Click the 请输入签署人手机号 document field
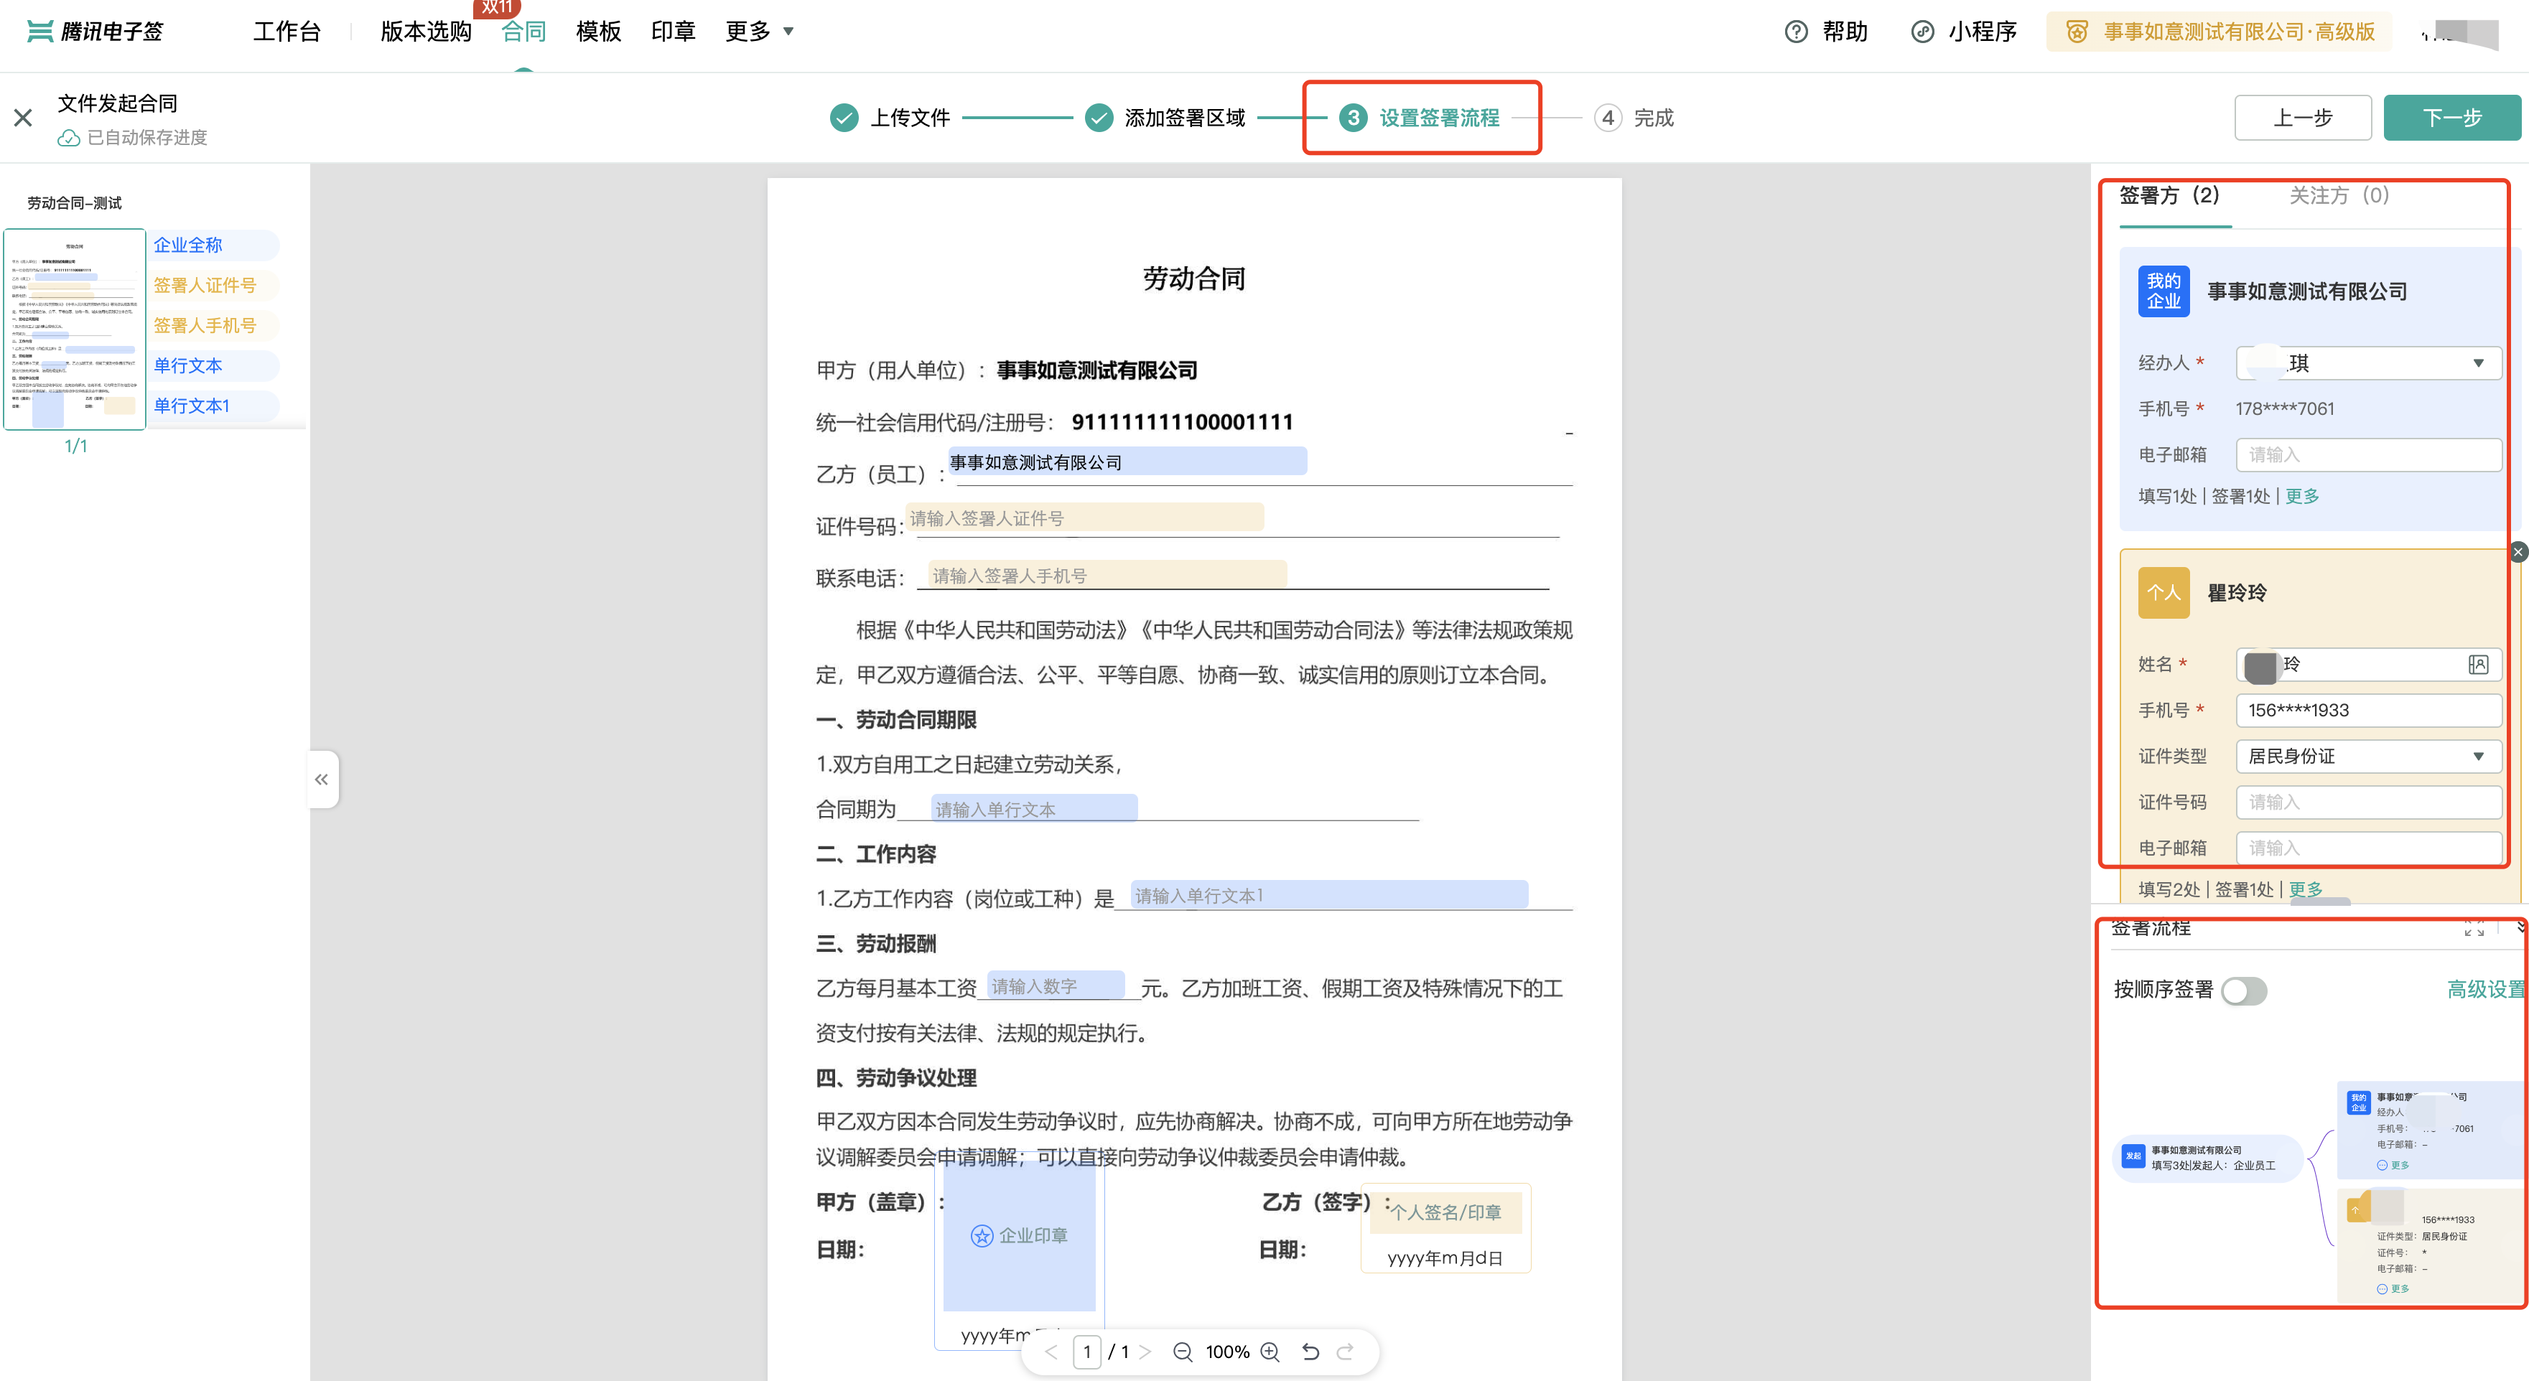The width and height of the screenshot is (2529, 1381). pyautogui.click(x=1107, y=575)
